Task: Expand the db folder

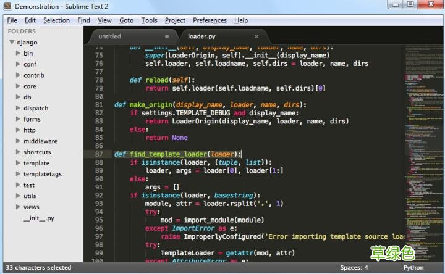Action: coord(18,97)
